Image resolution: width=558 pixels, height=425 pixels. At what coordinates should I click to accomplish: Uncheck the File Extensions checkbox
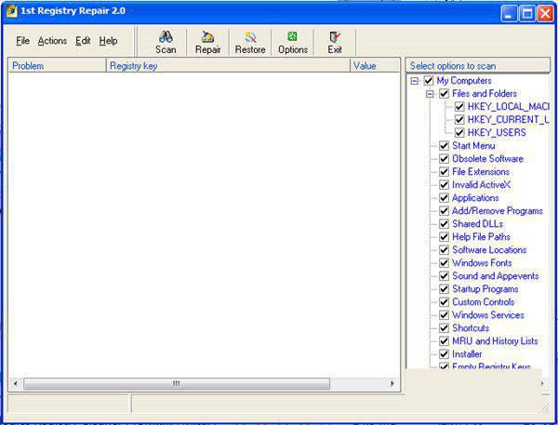click(x=444, y=172)
